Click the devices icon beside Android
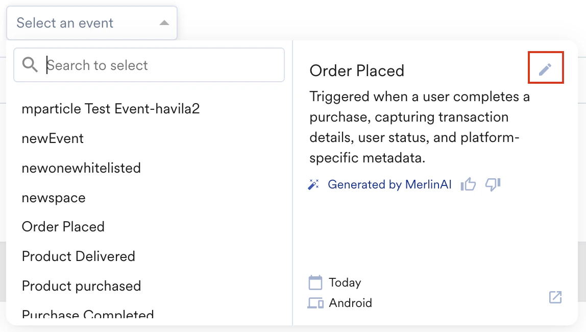Image resolution: width=586 pixels, height=332 pixels. click(x=315, y=303)
